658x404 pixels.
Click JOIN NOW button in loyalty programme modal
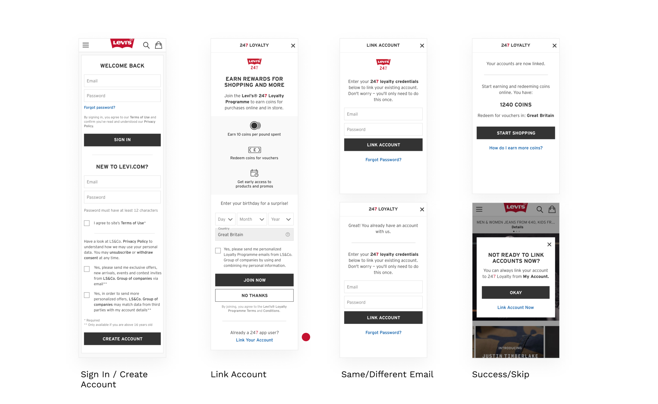(255, 280)
